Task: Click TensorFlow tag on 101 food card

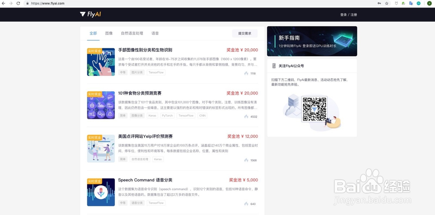Action: [x=186, y=116]
